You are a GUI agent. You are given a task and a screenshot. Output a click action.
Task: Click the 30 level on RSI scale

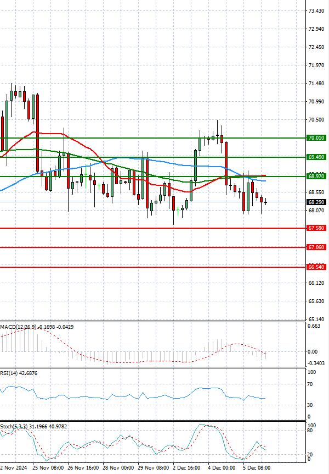point(310,405)
